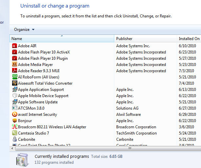Image resolution: width=201 pixels, height=168 pixels.
Task: Click the horizontal scrollbar thumb
Action: click(108, 149)
